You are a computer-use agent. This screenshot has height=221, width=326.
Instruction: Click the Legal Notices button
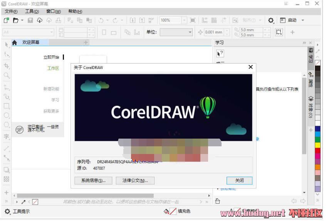[x=135, y=181]
